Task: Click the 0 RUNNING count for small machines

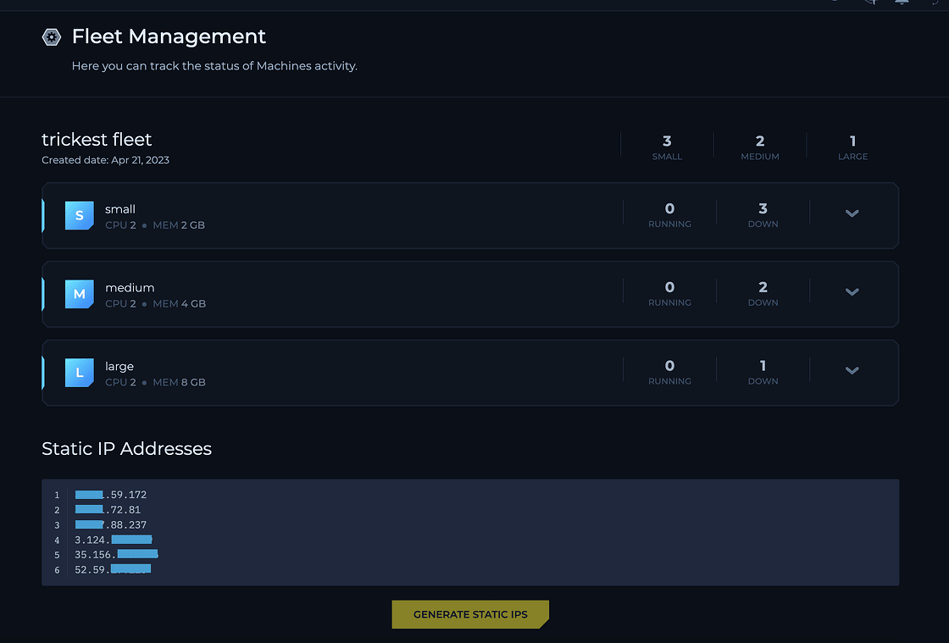Action: pos(669,214)
